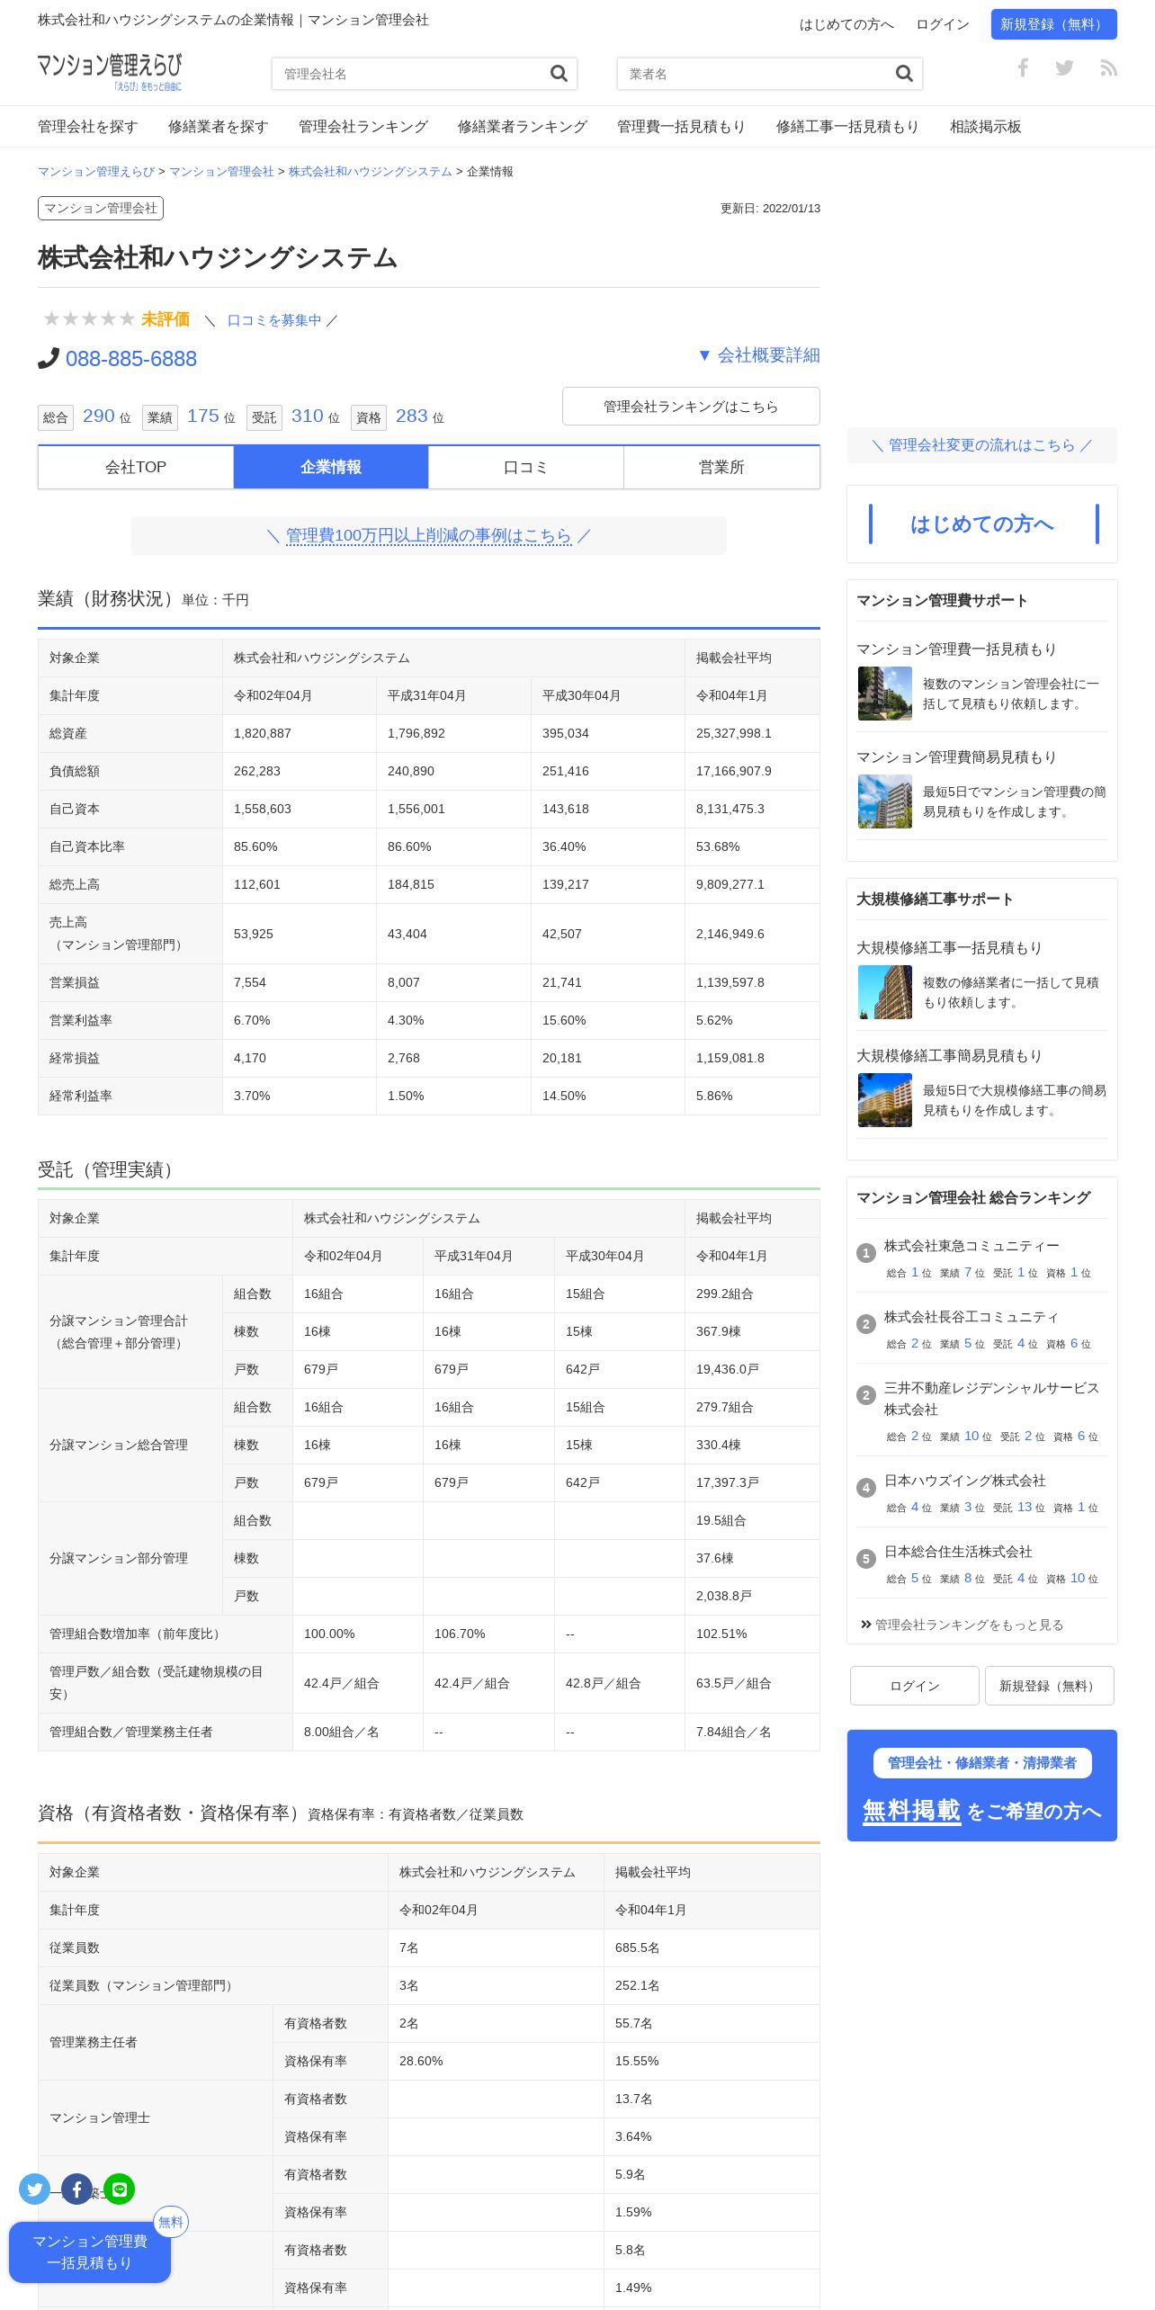Open ranking entry 株式会社東急コミュニティー
This screenshot has width=1155, height=2310.
coord(971,1246)
